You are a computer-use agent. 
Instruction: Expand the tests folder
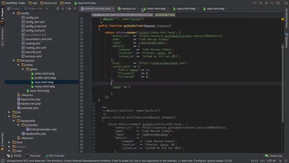(9, 142)
